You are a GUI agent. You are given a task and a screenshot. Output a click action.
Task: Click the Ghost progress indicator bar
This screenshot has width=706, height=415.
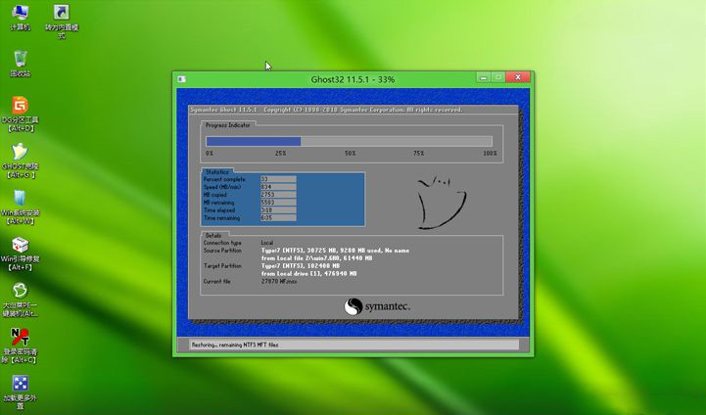pyautogui.click(x=349, y=141)
